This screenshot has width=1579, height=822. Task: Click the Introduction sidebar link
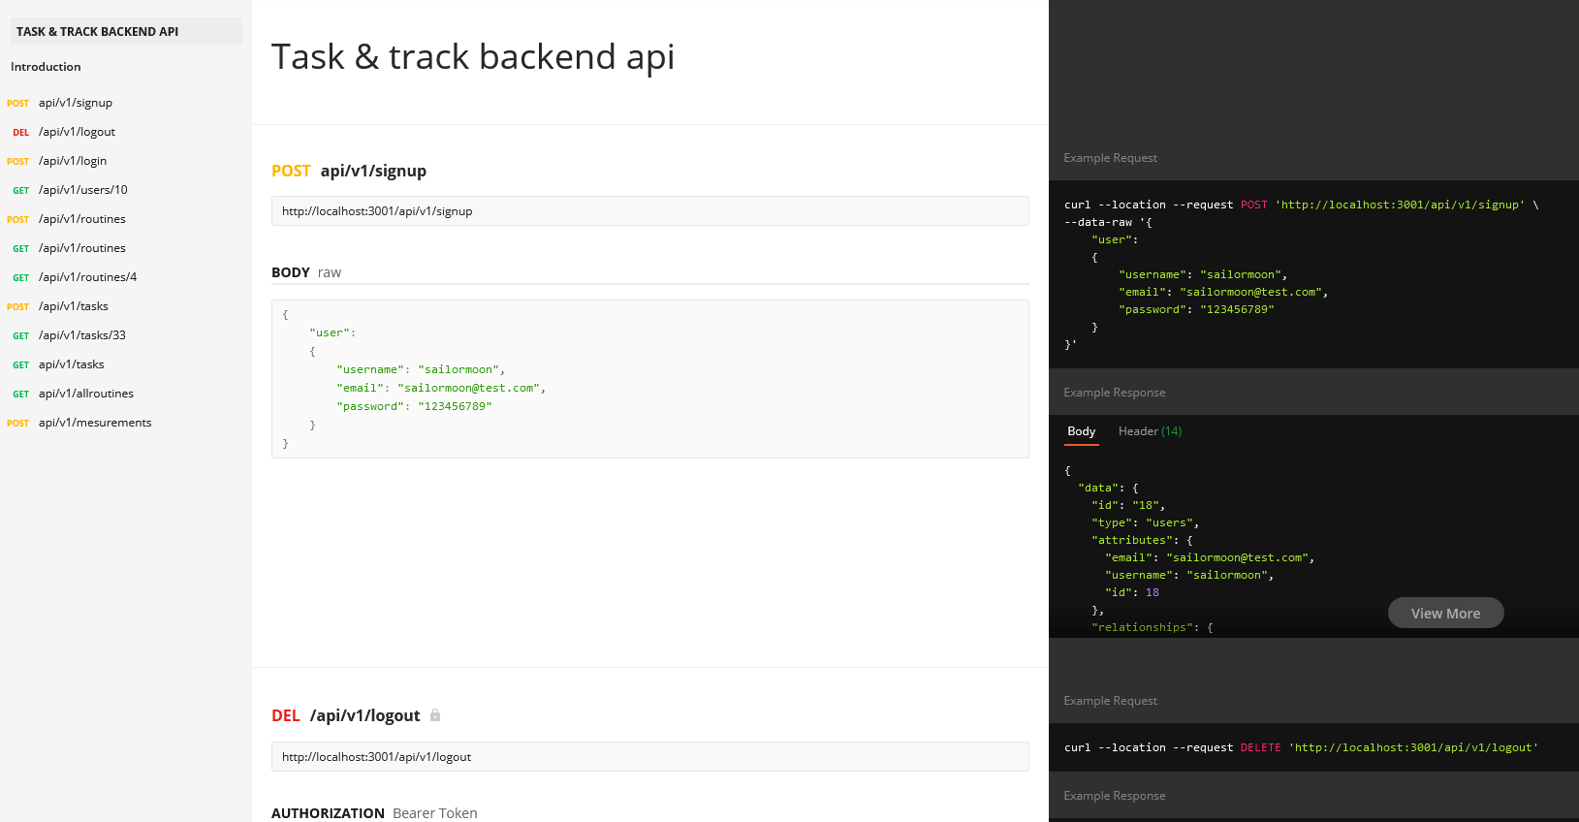(46, 67)
